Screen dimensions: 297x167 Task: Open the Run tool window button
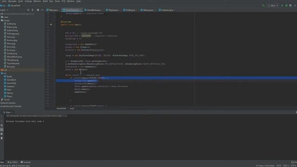[2, 162]
